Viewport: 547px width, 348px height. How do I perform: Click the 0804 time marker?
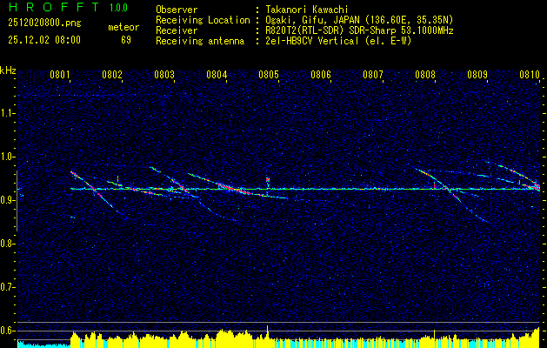pyautogui.click(x=217, y=75)
